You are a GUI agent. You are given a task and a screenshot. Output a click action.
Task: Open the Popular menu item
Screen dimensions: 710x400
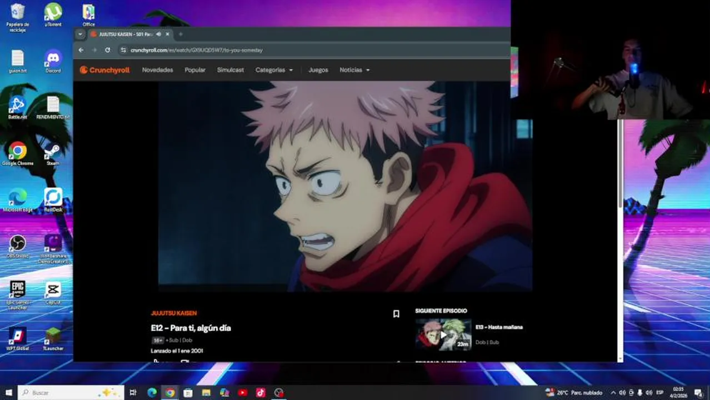click(195, 70)
